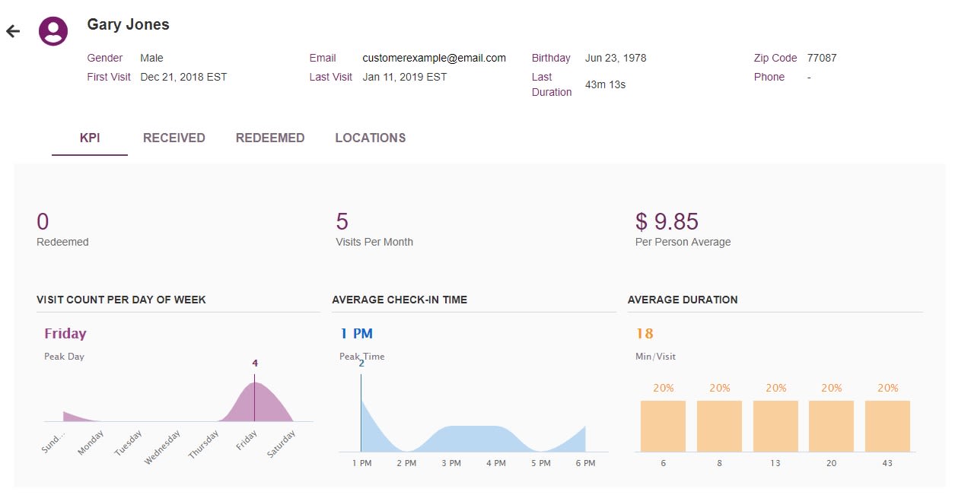The width and height of the screenshot is (955, 495).
Task: Click the first 20% duration bar
Action: click(663, 426)
